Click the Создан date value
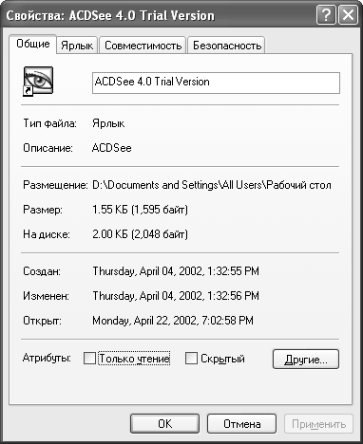363x444 pixels. coord(176,271)
